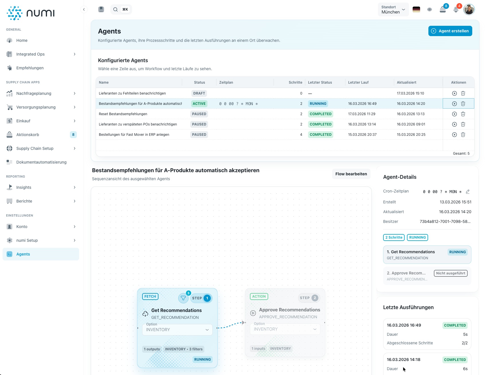Open Option dropdown in Get Recommendations node
486x375 pixels.
click(x=177, y=330)
